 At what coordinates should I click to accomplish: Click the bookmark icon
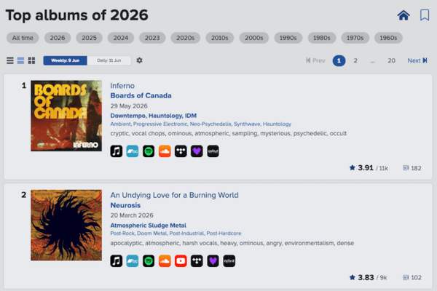point(425,15)
